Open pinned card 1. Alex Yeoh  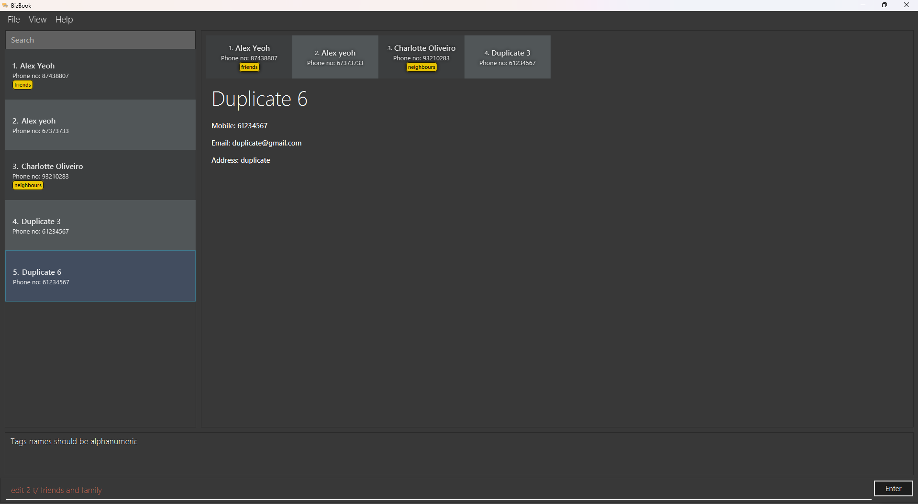(x=249, y=57)
